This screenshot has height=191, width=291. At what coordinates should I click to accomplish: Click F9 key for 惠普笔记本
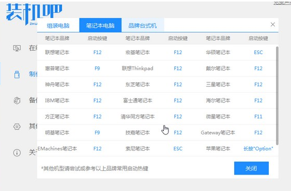point(98,68)
